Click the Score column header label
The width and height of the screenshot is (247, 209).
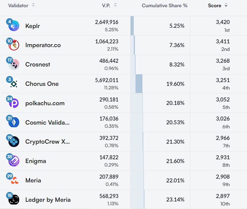point(214,5)
